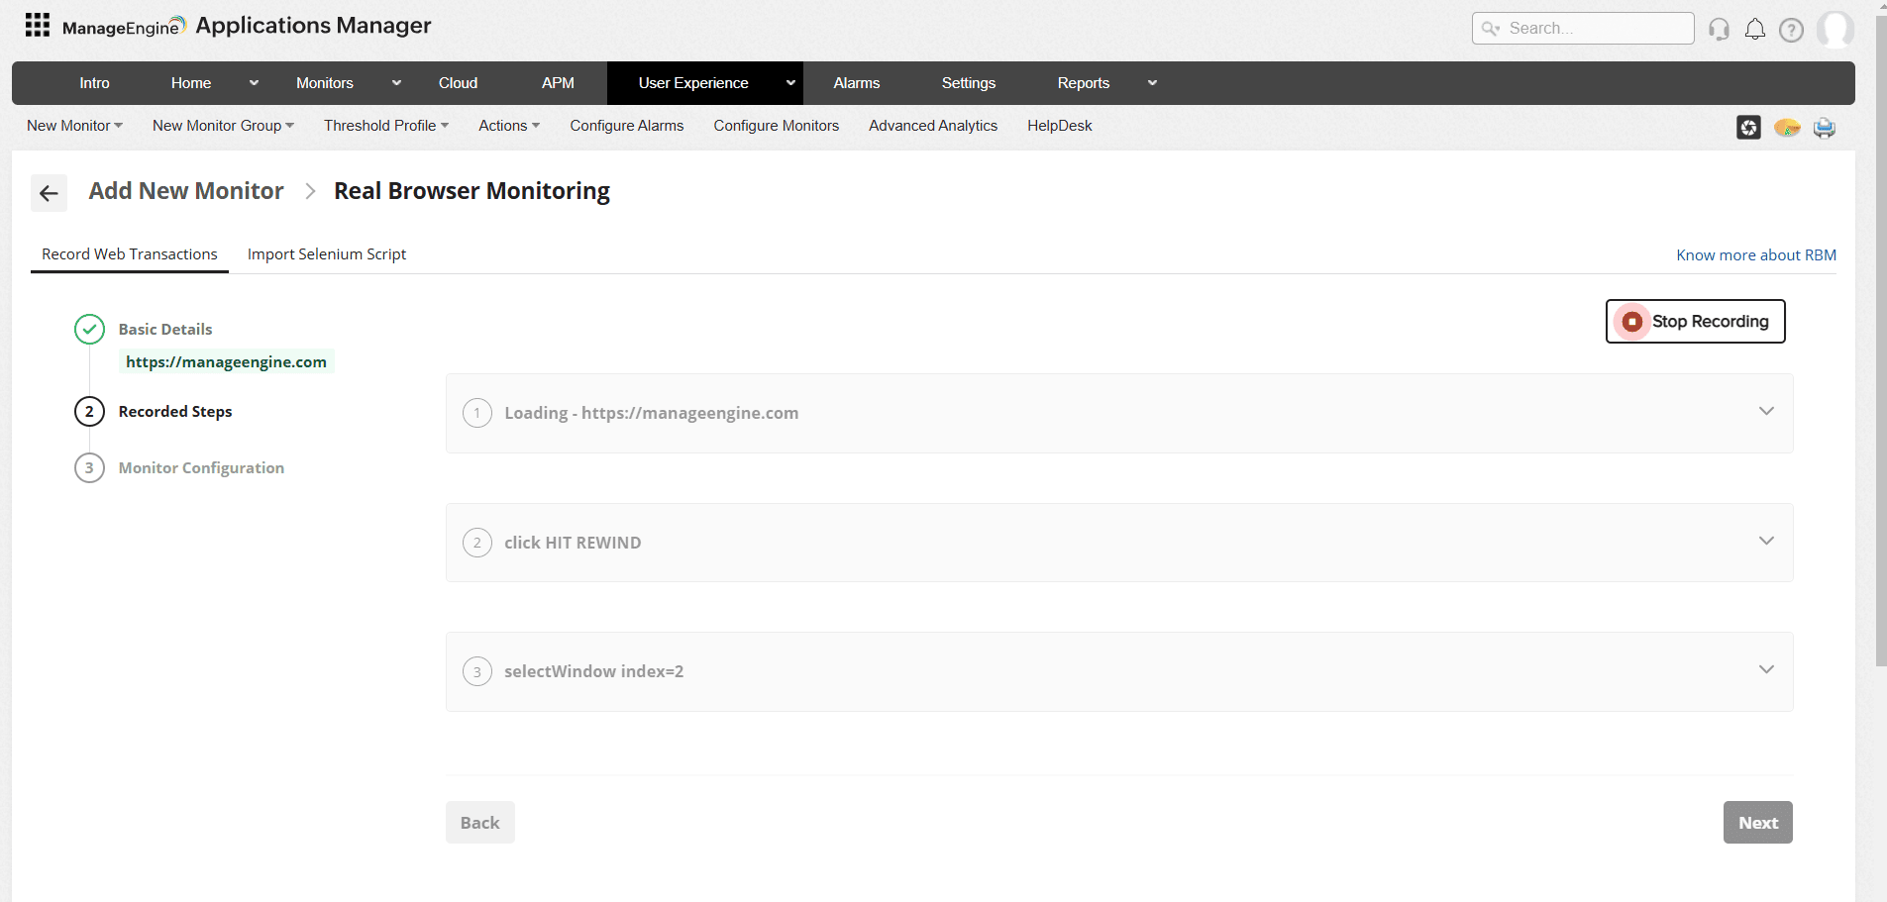Viewport: 1887px width, 902px height.
Task: Click the red stop icon in Stop Recording
Action: tap(1632, 322)
